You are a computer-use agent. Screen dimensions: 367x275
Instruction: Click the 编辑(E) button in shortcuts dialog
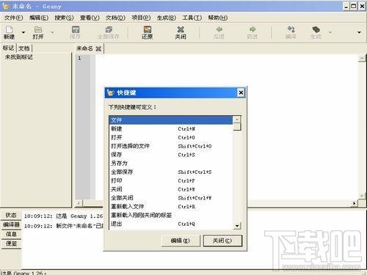(181, 241)
